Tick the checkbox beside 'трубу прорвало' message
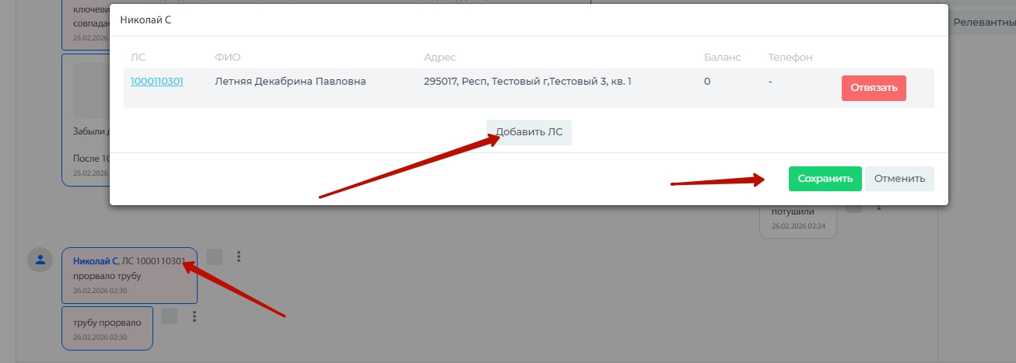The image size is (1016, 363). 169,316
